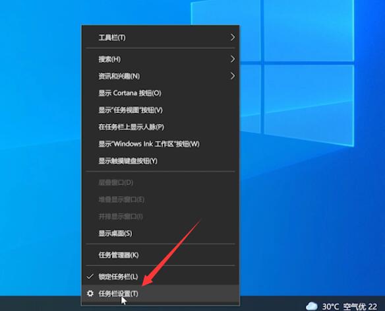Toggle 显示触摸键盘按钮(Y)
Screen dimensions: 385x311
click(x=160, y=161)
